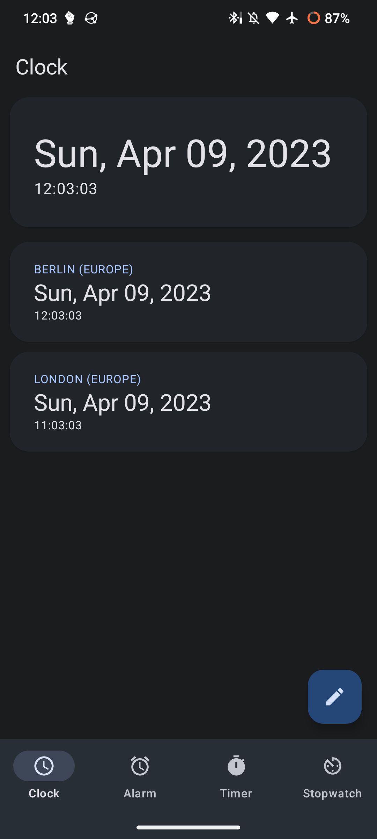Viewport: 377px width, 839px height.
Task: Tap the home gesture bar
Action: (188, 827)
